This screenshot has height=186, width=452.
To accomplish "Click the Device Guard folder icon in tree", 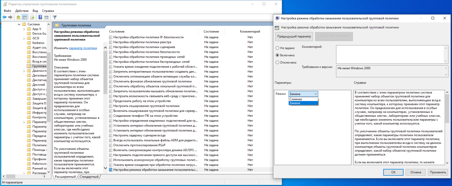I will click(29, 33).
